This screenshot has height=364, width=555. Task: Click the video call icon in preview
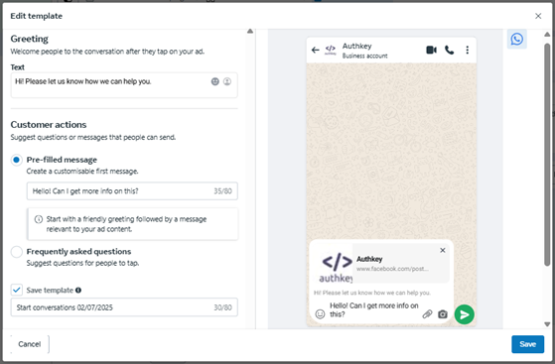tap(431, 50)
